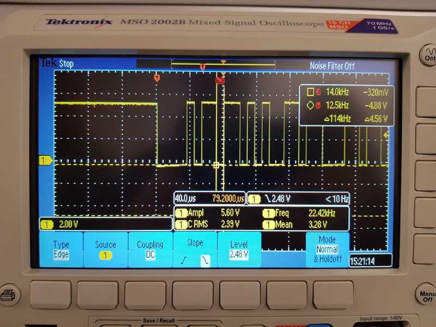Image resolution: width=436 pixels, height=327 pixels.
Task: Choose the rising edge slope icon
Action: (184, 261)
